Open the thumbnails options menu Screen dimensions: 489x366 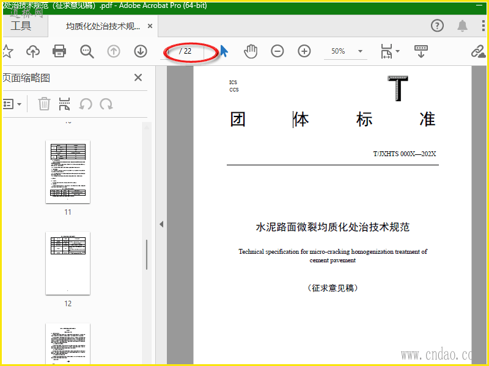click(x=12, y=104)
